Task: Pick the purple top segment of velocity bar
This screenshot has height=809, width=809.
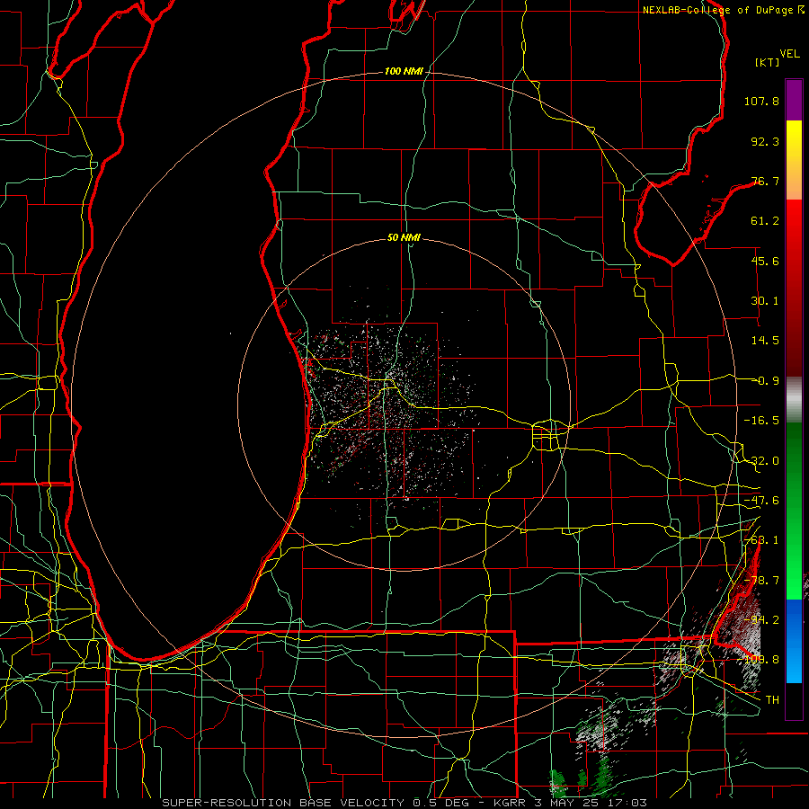Action: 794,100
